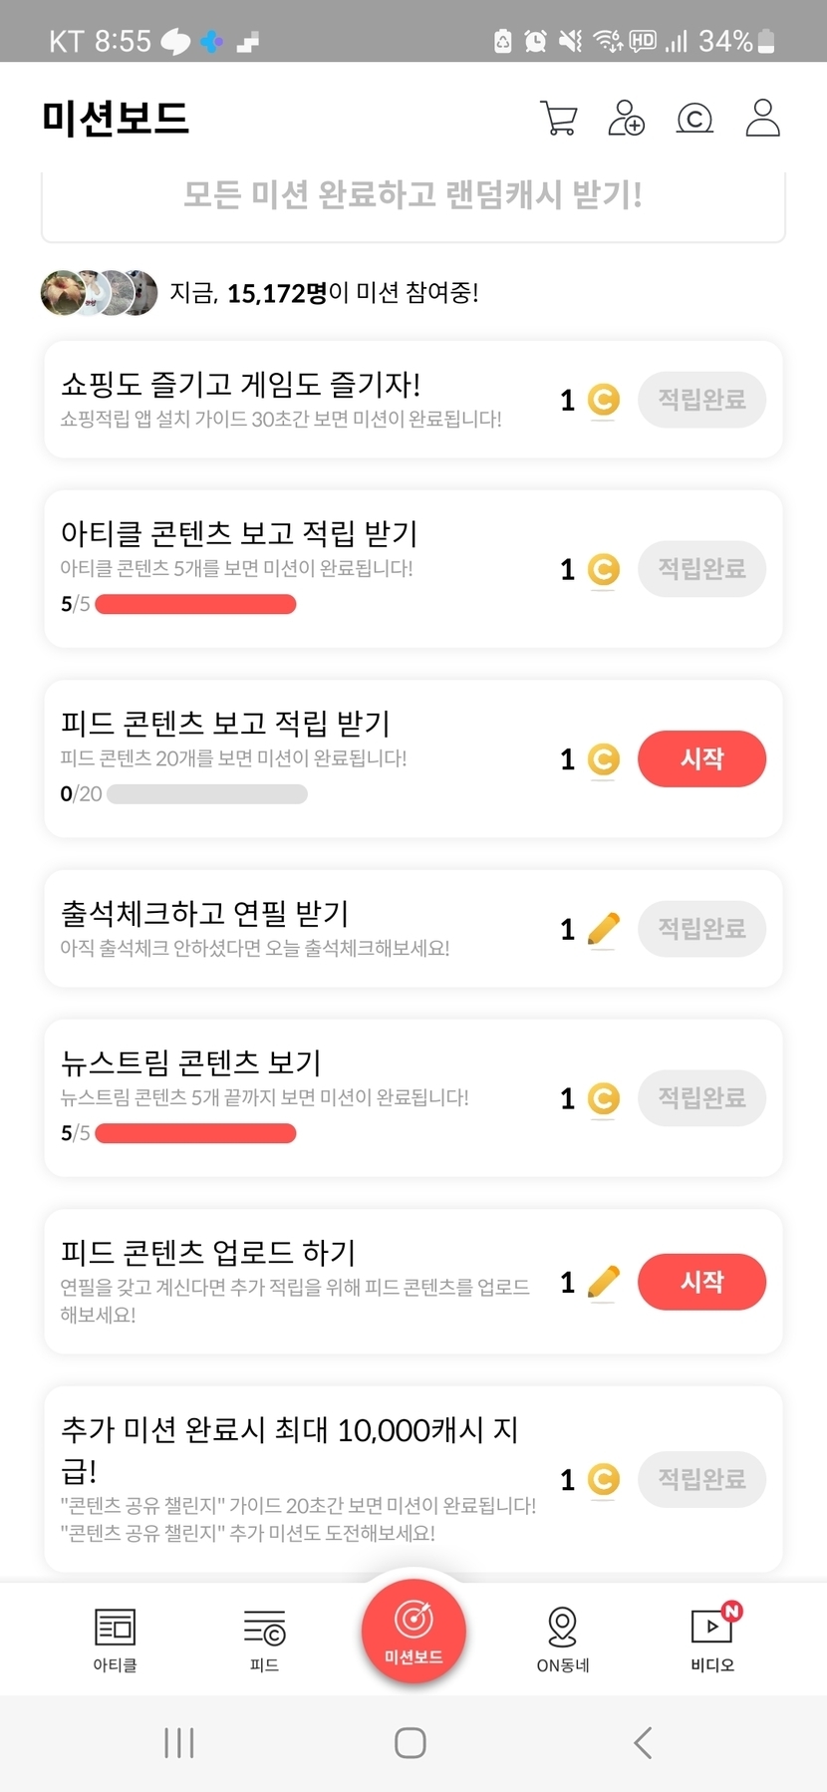The width and height of the screenshot is (827, 1792).
Task: Click the 아티클 콘텐츠 5/5 progress bar
Action: [195, 604]
